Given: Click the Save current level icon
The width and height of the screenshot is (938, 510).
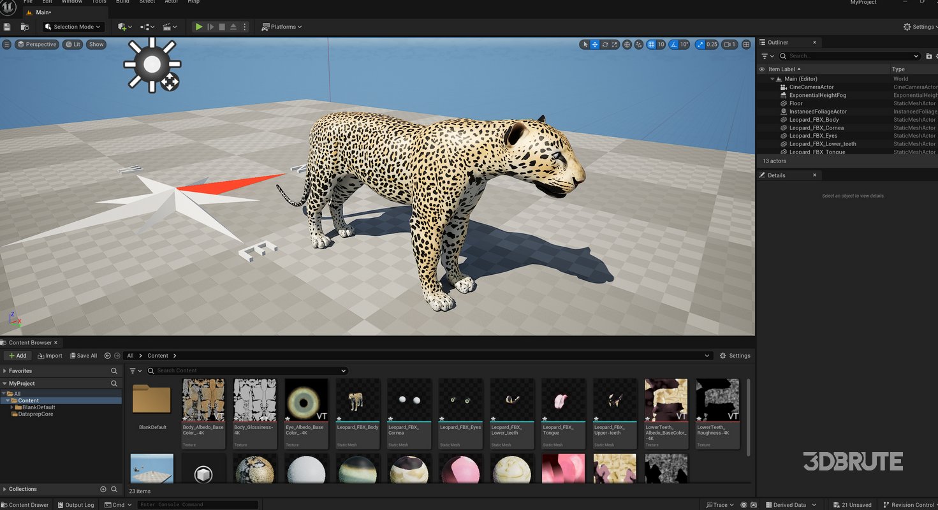Looking at the screenshot, I should pyautogui.click(x=7, y=26).
